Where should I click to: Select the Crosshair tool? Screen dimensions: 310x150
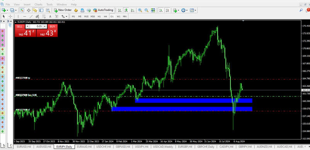pos(10,16)
